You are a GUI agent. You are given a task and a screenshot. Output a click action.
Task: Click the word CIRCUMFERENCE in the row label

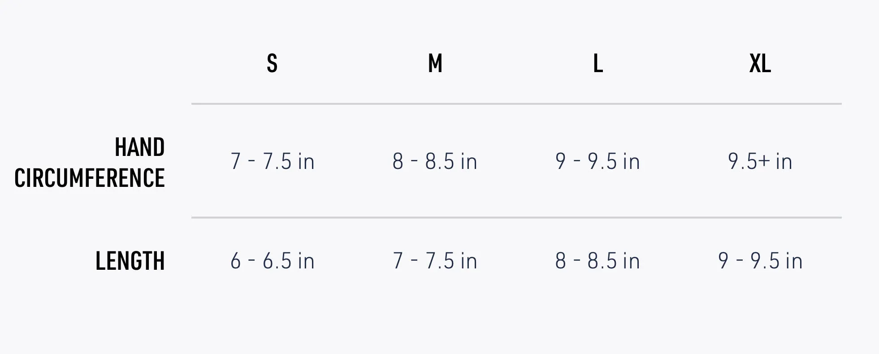pyautogui.click(x=90, y=178)
